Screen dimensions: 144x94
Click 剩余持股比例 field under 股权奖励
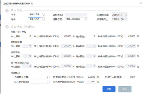(130, 56)
